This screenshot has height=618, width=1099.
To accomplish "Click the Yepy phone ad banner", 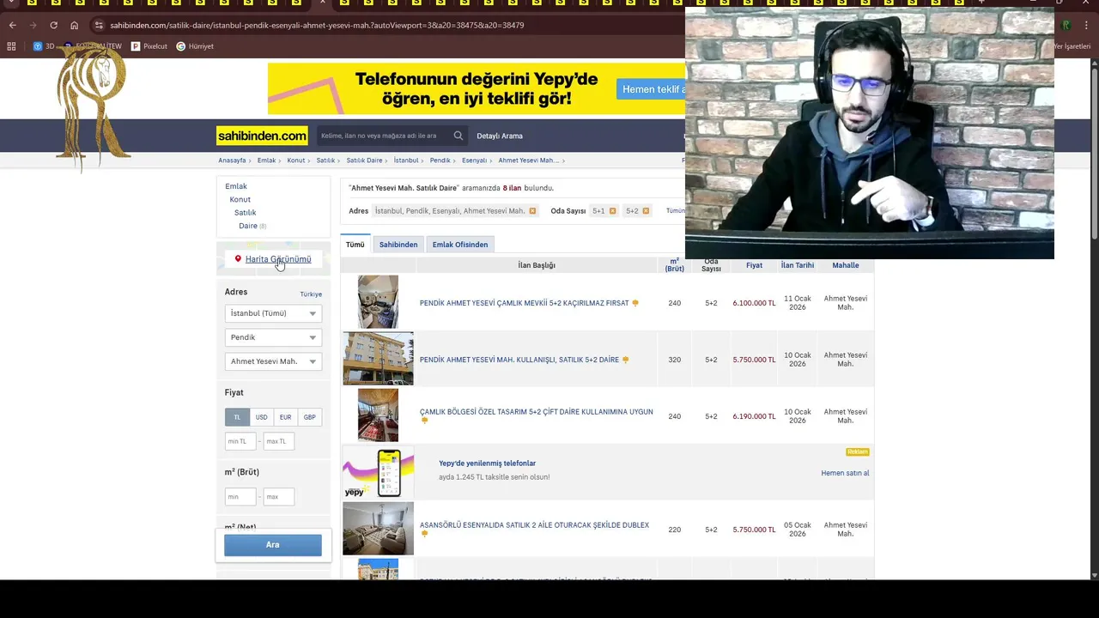I will coord(378,472).
